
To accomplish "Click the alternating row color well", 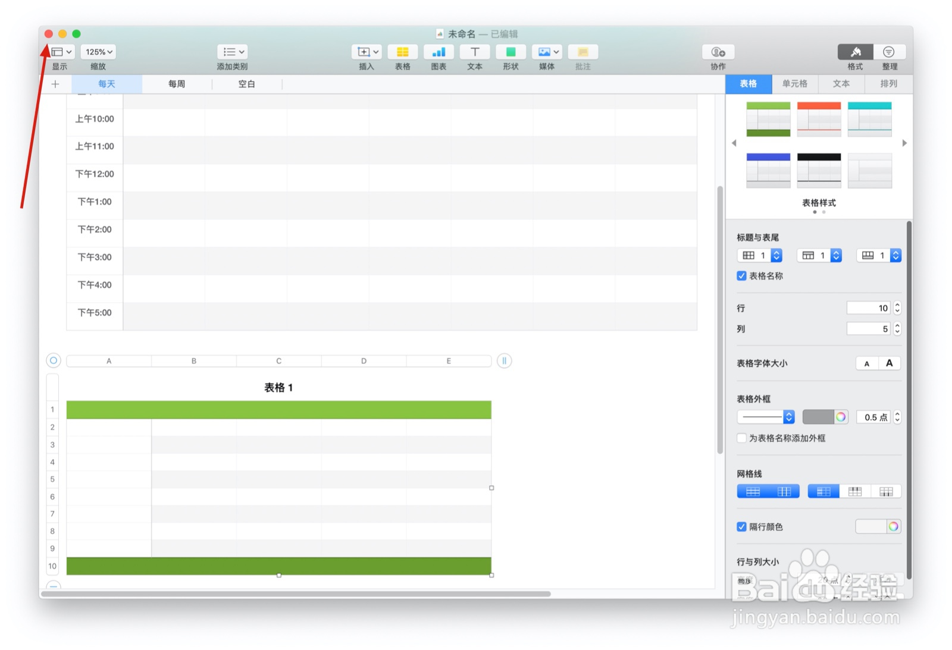I will coord(871,526).
